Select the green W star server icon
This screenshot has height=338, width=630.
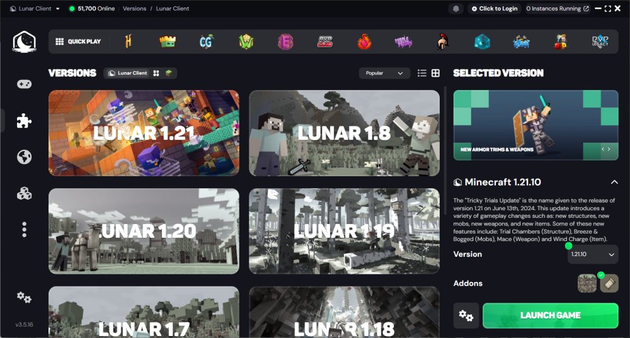pyautogui.click(x=246, y=42)
